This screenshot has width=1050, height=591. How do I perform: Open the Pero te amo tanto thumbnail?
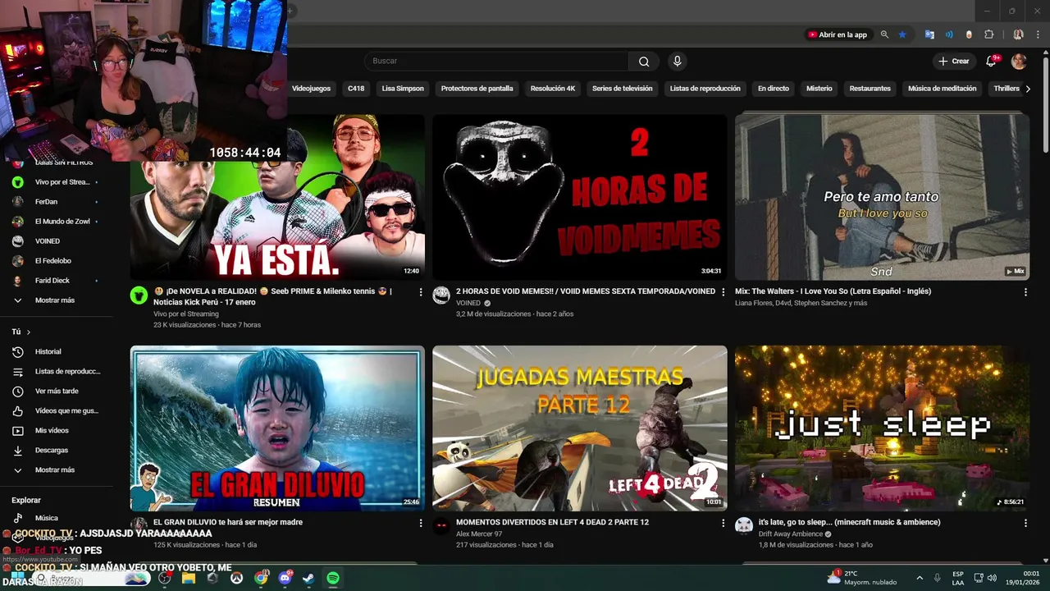point(882,197)
